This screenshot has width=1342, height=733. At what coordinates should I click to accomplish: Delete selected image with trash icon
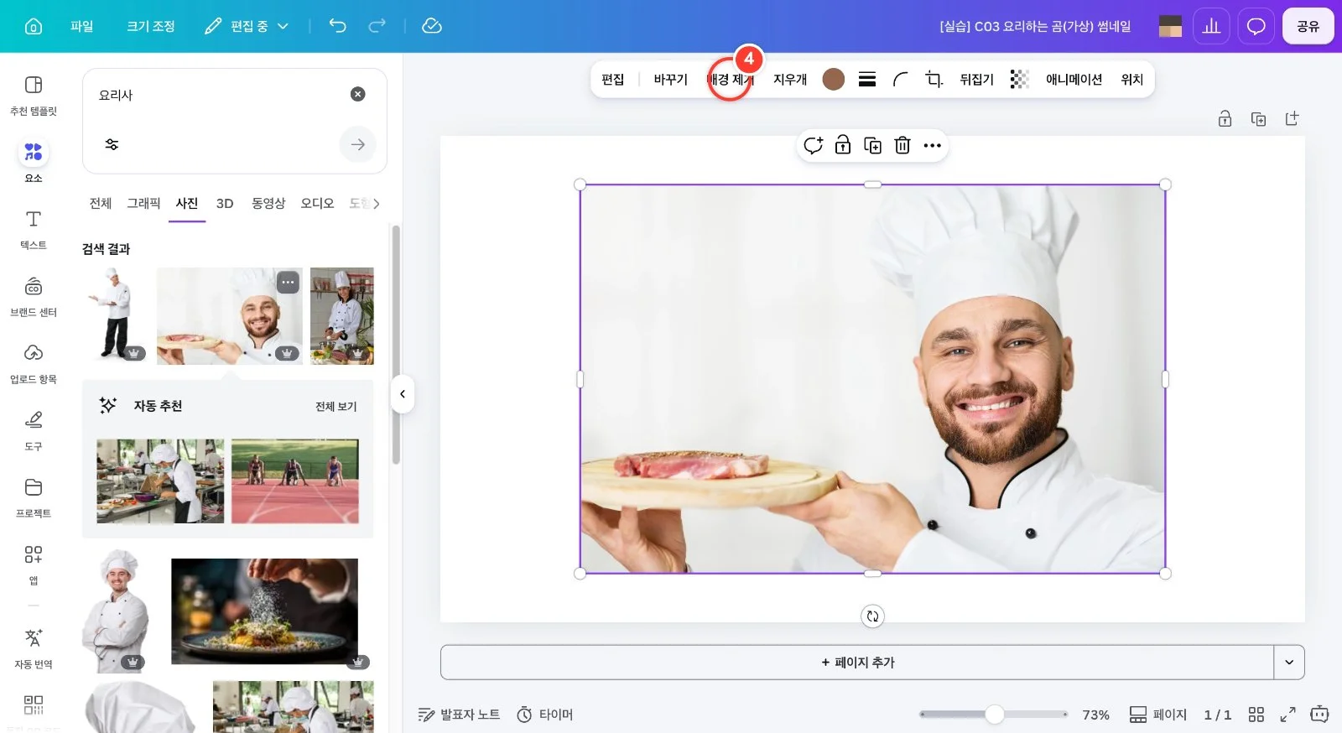[902, 145]
